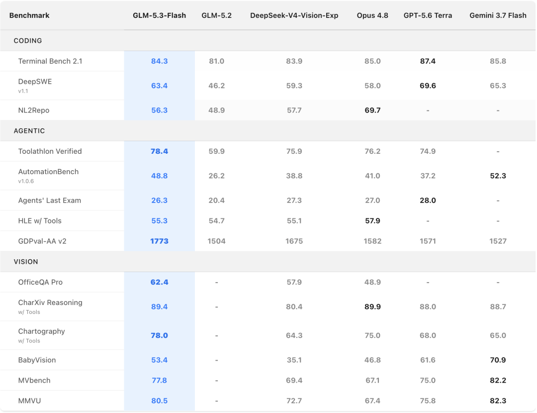Click the 56.3 NL2Repo score
537x413 pixels.
(159, 110)
